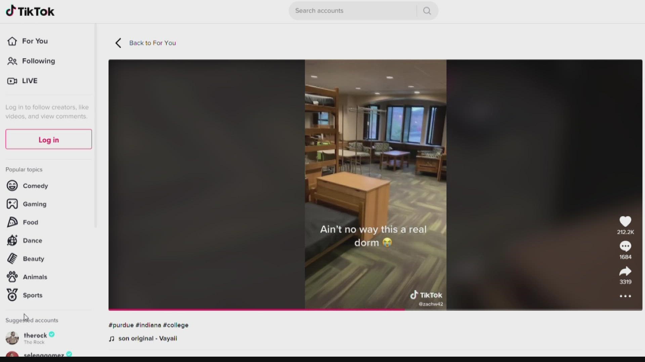Click the #college hashtag
This screenshot has width=645, height=362.
tap(175, 325)
